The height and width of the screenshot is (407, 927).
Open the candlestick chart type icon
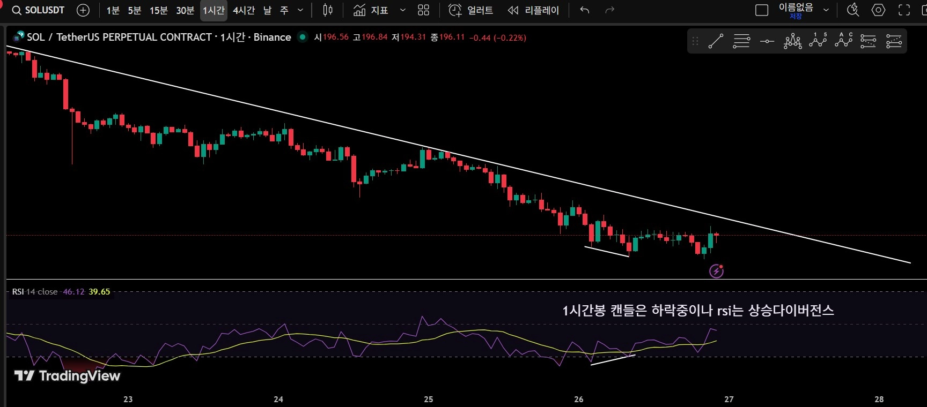point(328,10)
